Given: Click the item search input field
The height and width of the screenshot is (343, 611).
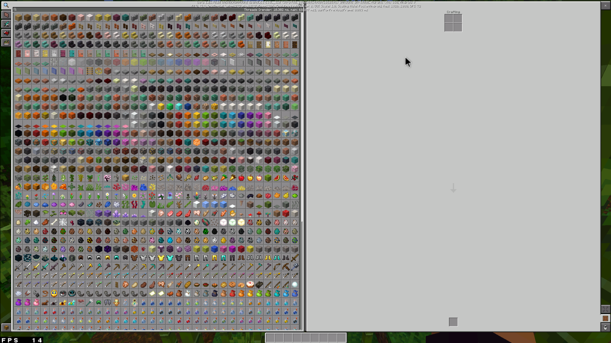Looking at the screenshot, I should coord(158,9).
